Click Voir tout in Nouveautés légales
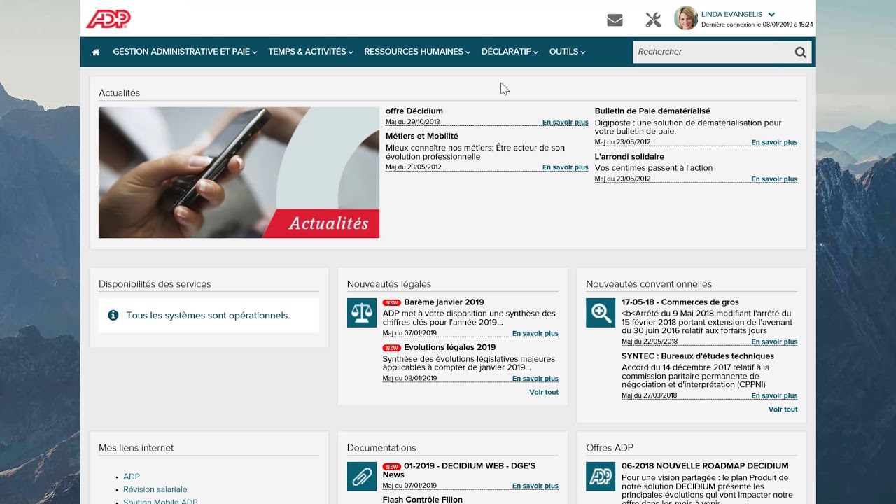Screen dimensions: 896x504 point(544,393)
